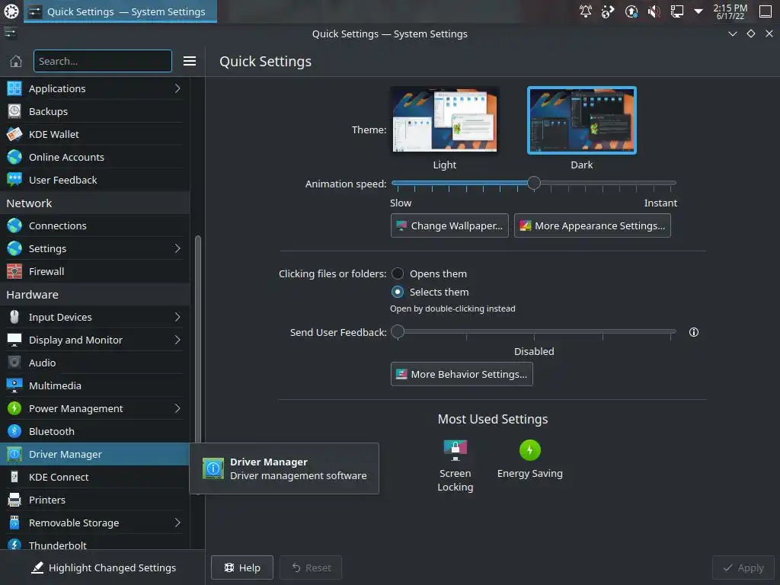Click the KDE Connect phone icon
Screen dimensions: 780x585
coord(14,477)
